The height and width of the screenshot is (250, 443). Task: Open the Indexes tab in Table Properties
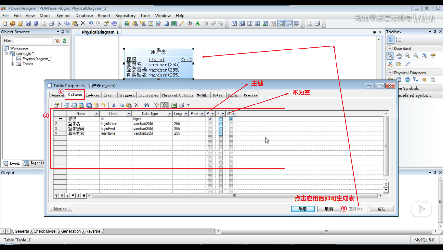click(93, 95)
